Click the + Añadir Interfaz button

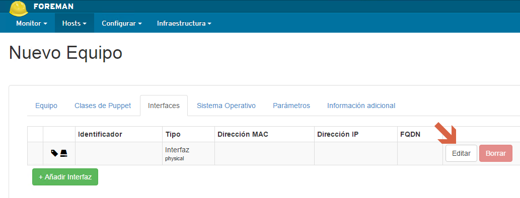point(65,177)
